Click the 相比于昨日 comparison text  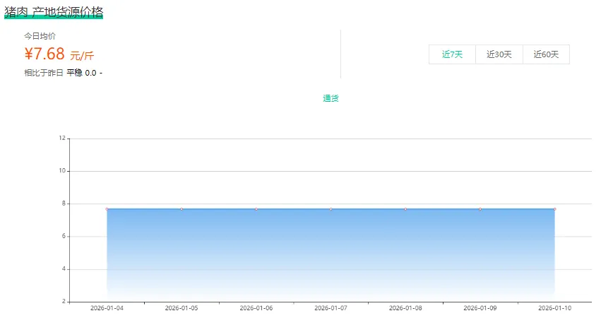click(x=44, y=73)
